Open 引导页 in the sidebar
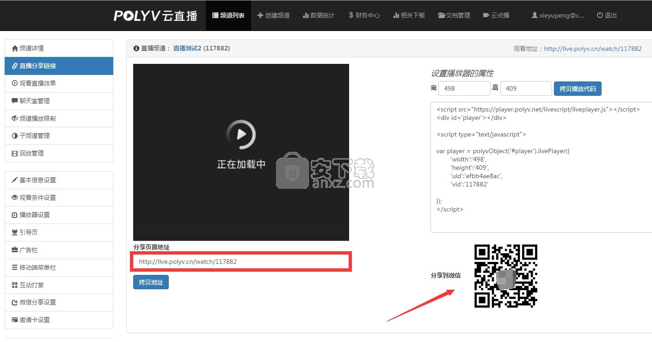This screenshot has height=342, width=652. point(59,232)
